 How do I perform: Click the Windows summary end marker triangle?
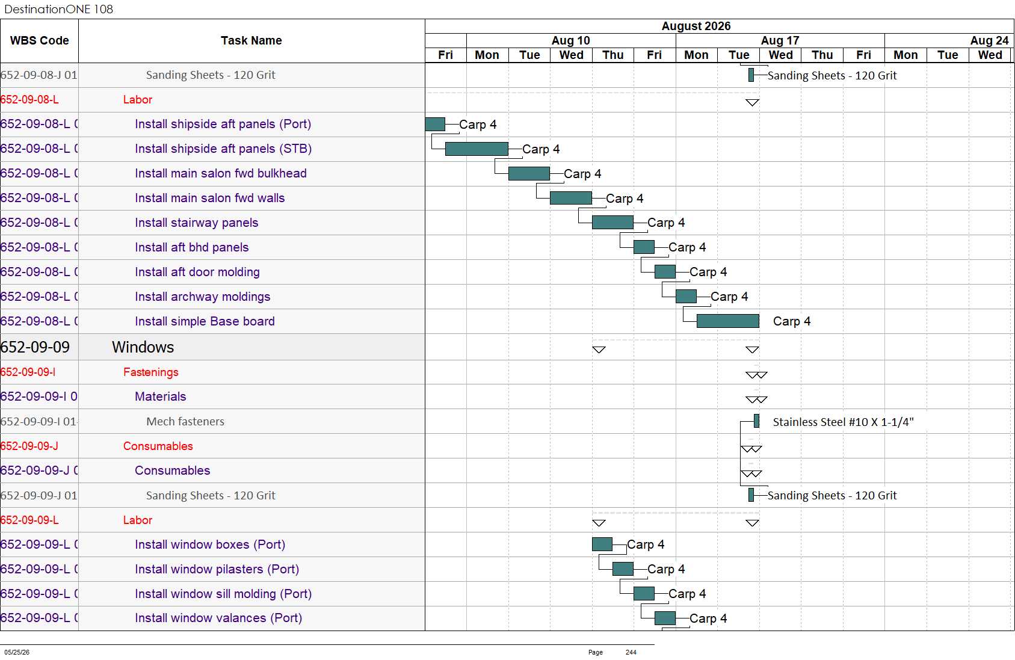point(752,350)
